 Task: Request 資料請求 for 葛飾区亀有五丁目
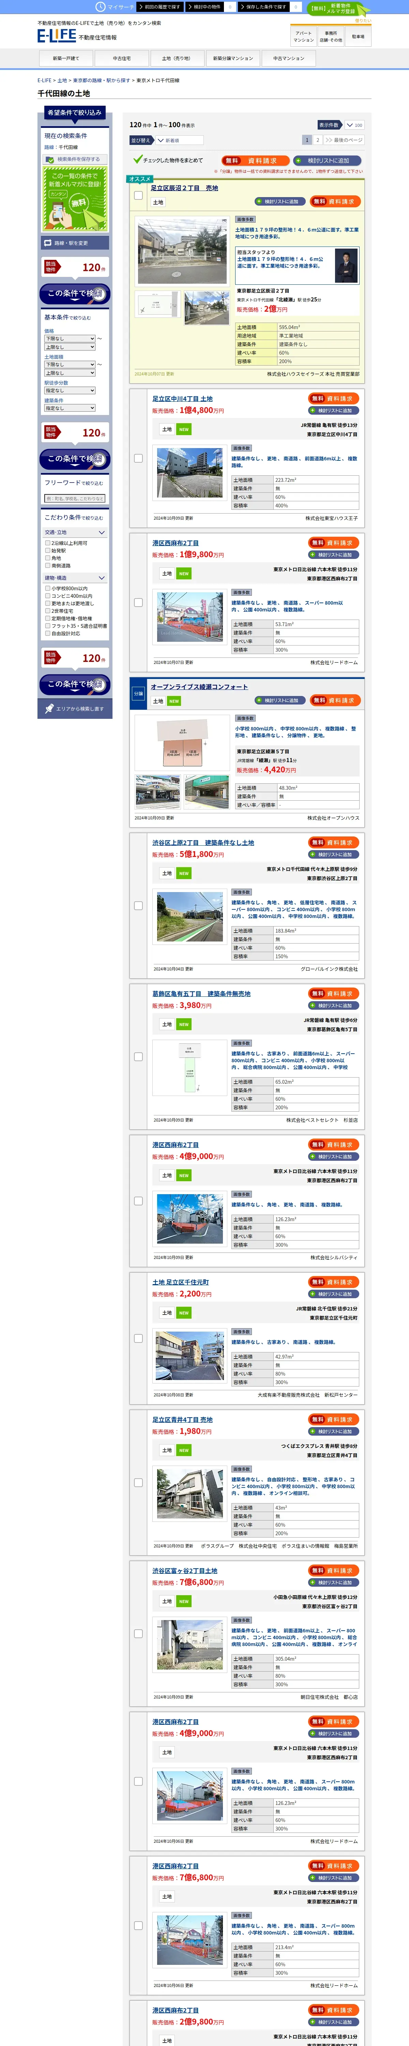click(334, 994)
